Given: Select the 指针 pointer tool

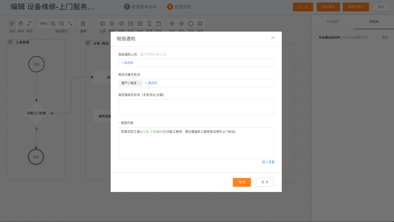Looking at the screenshot, I should tap(12, 24).
